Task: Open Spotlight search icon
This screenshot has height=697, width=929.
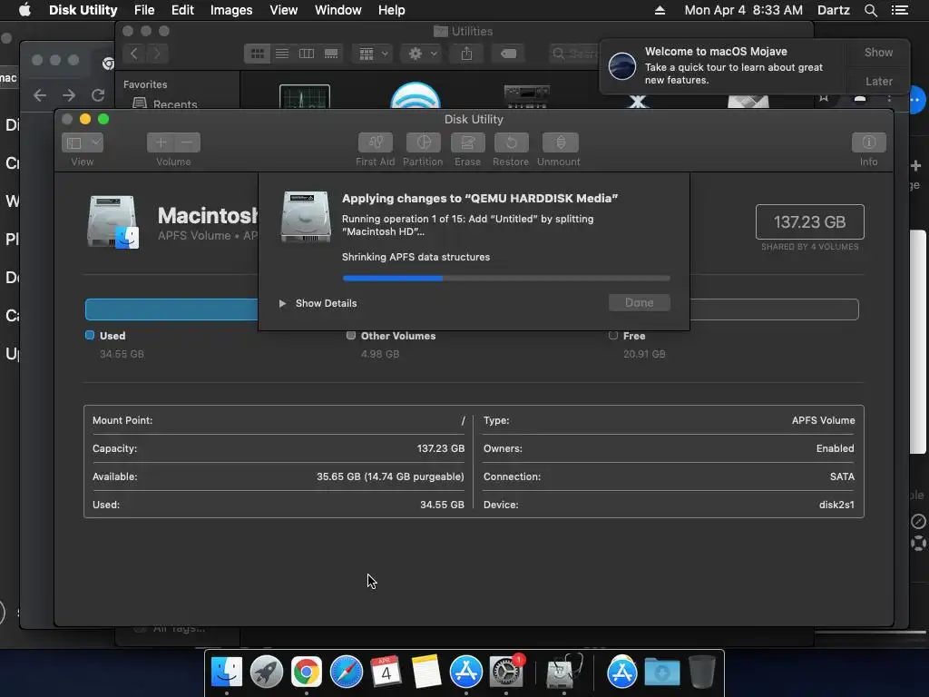Action: [x=870, y=10]
